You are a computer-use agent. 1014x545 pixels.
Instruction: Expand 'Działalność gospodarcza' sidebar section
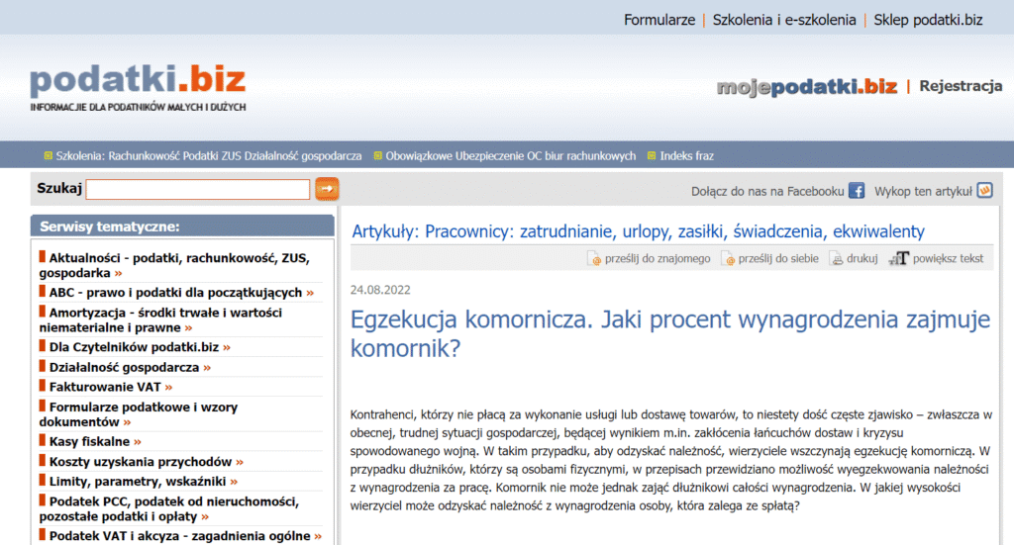[125, 367]
